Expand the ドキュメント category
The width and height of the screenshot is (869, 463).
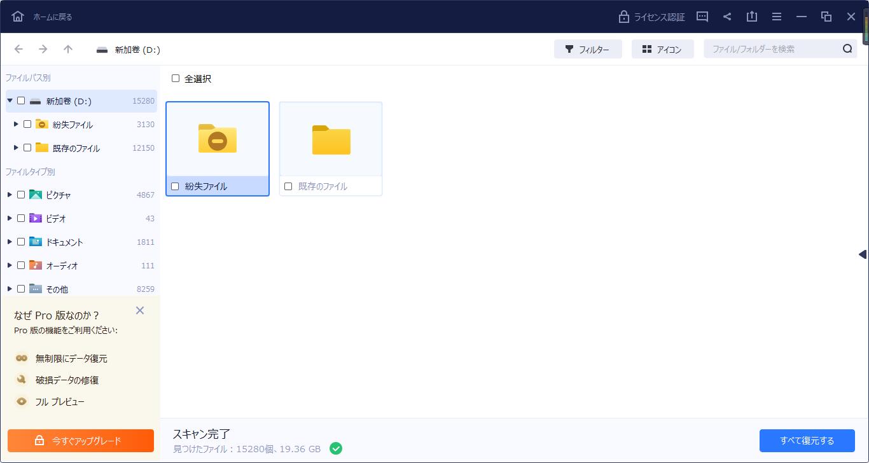9,242
